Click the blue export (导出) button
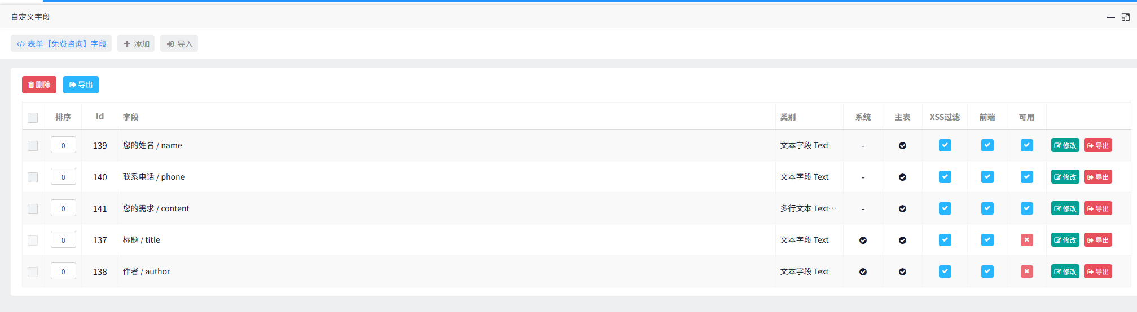The width and height of the screenshot is (1137, 312). (81, 84)
